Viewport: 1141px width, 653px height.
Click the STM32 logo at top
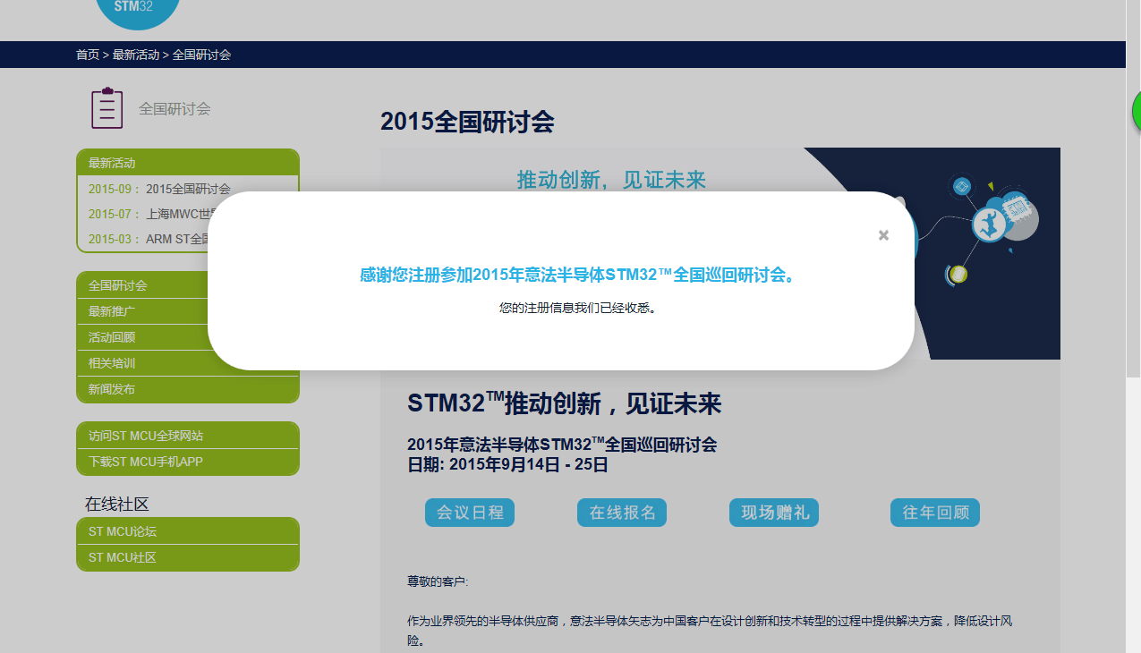point(136,11)
